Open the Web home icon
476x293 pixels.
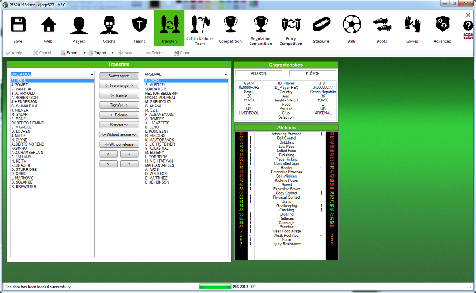tap(48, 25)
